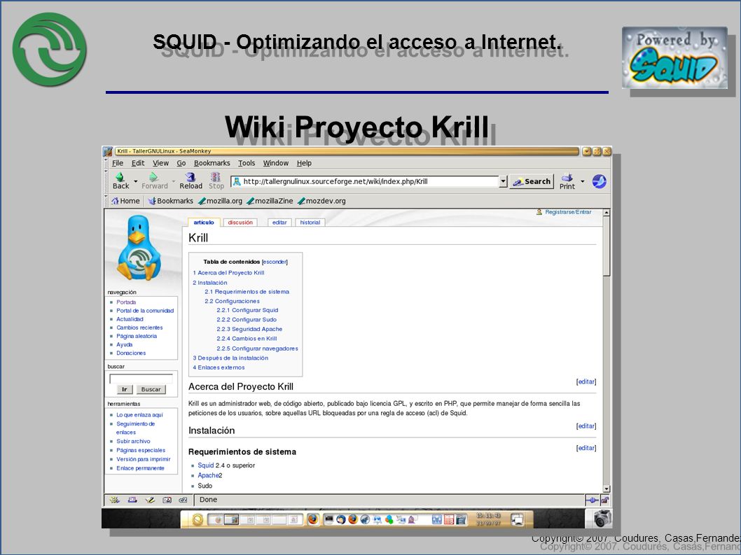The width and height of the screenshot is (741, 555).
Task: Click the Search button
Action: (532, 181)
